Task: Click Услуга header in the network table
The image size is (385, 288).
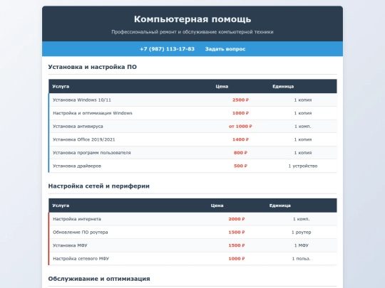Action: 61,206
